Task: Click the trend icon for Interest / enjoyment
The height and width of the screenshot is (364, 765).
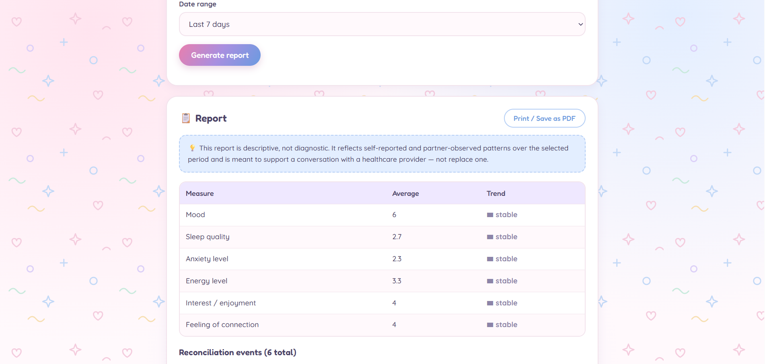Action: (x=490, y=303)
